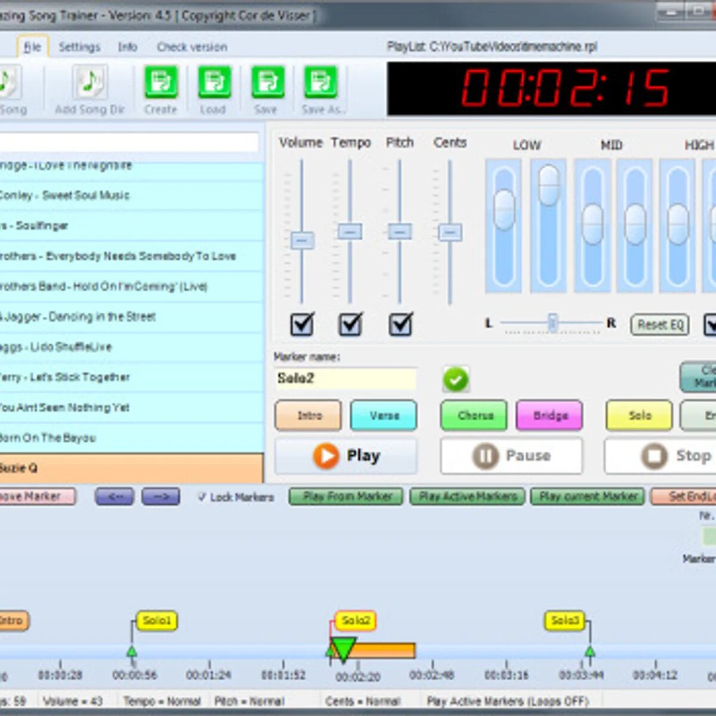
Task: Open the Settings menu
Action: [79, 47]
